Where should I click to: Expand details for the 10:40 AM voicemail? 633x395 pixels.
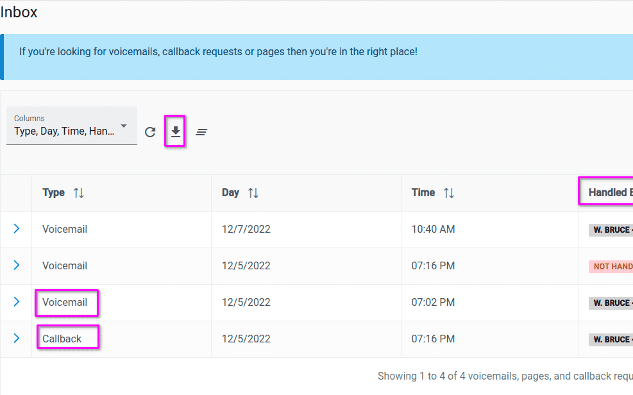pyautogui.click(x=15, y=228)
